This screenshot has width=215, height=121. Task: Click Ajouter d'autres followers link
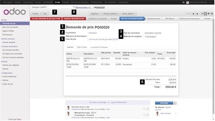163,109
